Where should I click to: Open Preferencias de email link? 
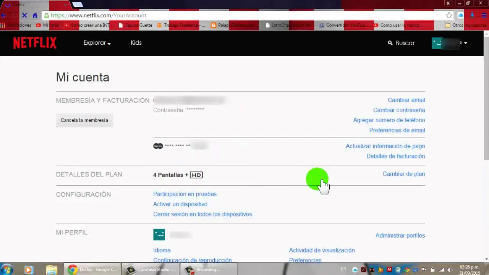tap(397, 130)
